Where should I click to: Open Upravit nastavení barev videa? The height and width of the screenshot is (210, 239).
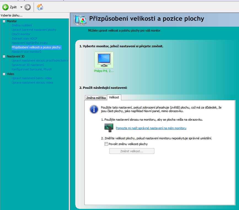tap(31, 78)
